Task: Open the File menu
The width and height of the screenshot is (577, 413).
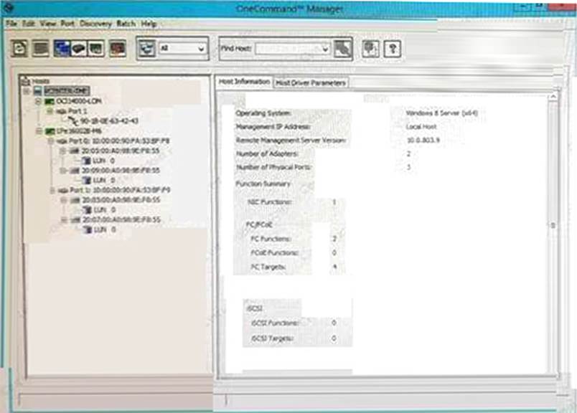Action: (x=11, y=24)
